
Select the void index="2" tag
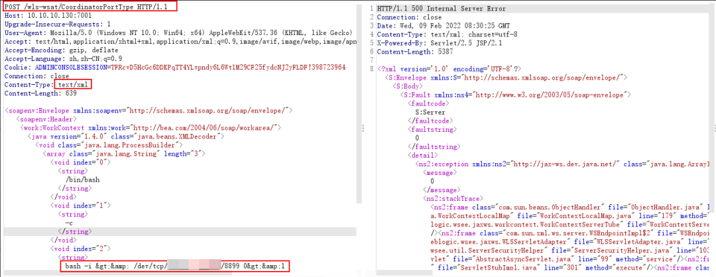[x=81, y=249]
